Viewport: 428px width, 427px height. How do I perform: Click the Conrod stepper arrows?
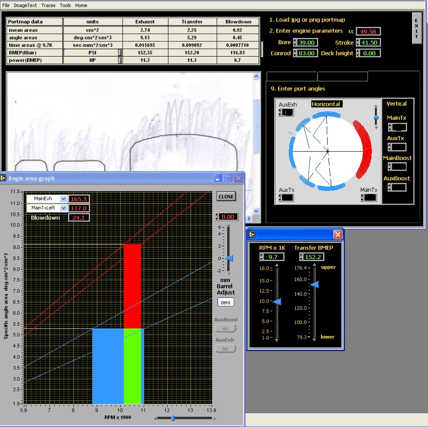(295, 53)
